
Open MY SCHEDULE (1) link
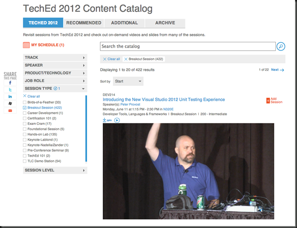(48, 45)
